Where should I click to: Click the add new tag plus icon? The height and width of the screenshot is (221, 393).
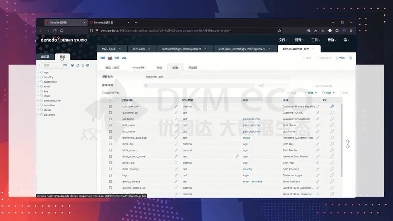click(72, 66)
